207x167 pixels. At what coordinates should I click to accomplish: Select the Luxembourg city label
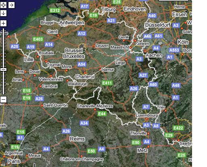coord(147,116)
